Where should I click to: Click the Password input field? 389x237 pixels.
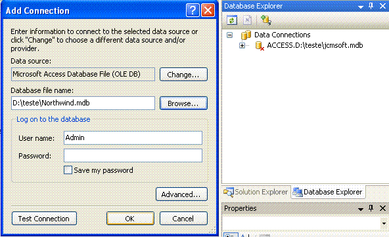(x=133, y=155)
